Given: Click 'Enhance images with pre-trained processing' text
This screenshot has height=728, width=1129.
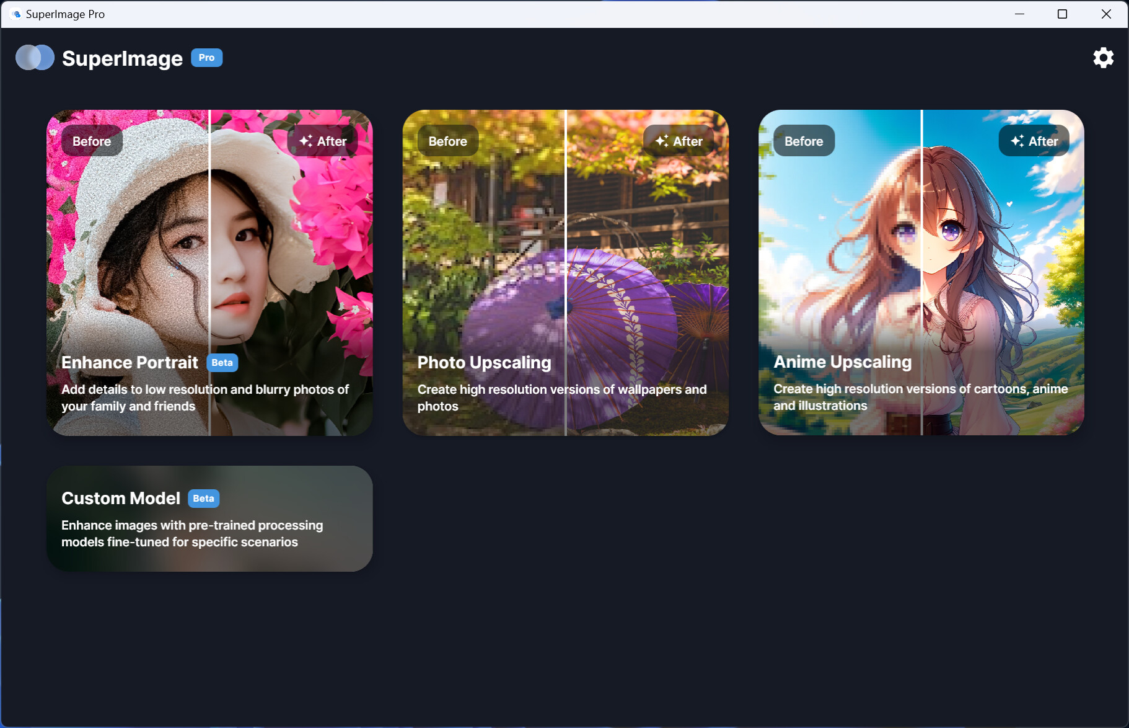Looking at the screenshot, I should 192,533.
